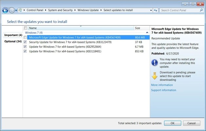This screenshot has width=206, height=131.
Task: Click the refresh button beside address bar
Action: click(156, 10)
